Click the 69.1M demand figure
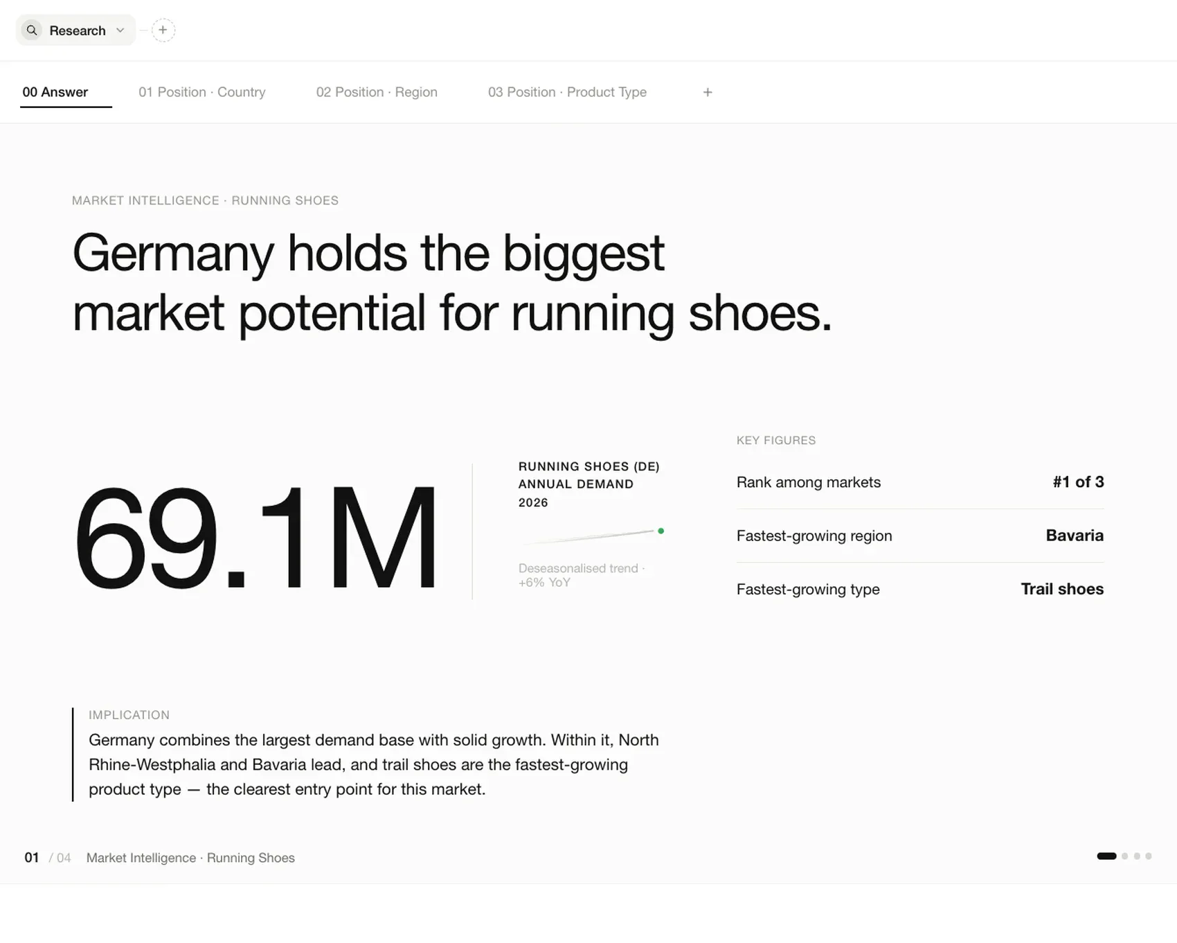The height and width of the screenshot is (943, 1177). click(x=256, y=538)
